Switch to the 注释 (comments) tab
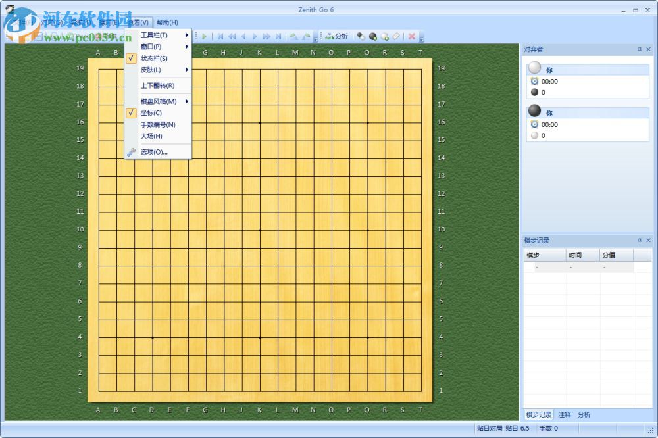The height and width of the screenshot is (438, 658). (x=563, y=414)
